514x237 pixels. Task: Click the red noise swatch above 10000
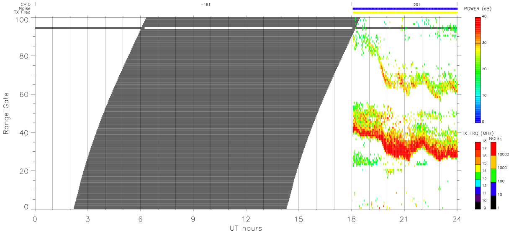pos(493,149)
